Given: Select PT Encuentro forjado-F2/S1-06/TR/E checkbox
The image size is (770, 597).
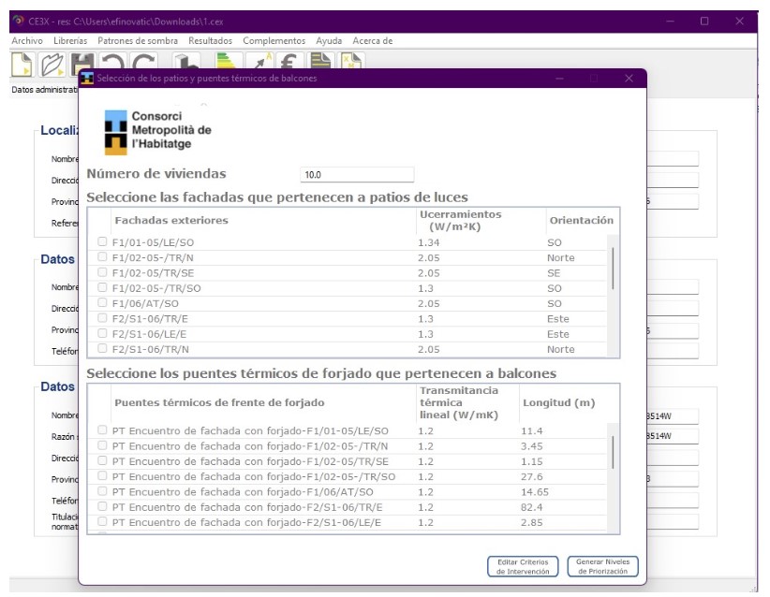Looking at the screenshot, I should pyautogui.click(x=102, y=505).
